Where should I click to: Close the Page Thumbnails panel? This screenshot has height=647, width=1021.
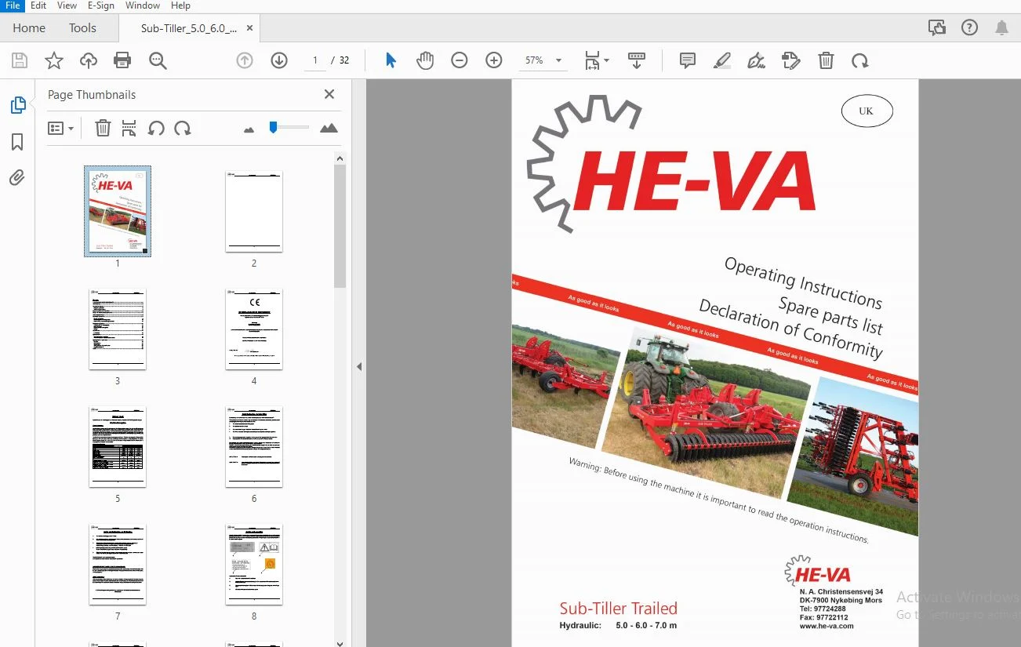click(329, 94)
